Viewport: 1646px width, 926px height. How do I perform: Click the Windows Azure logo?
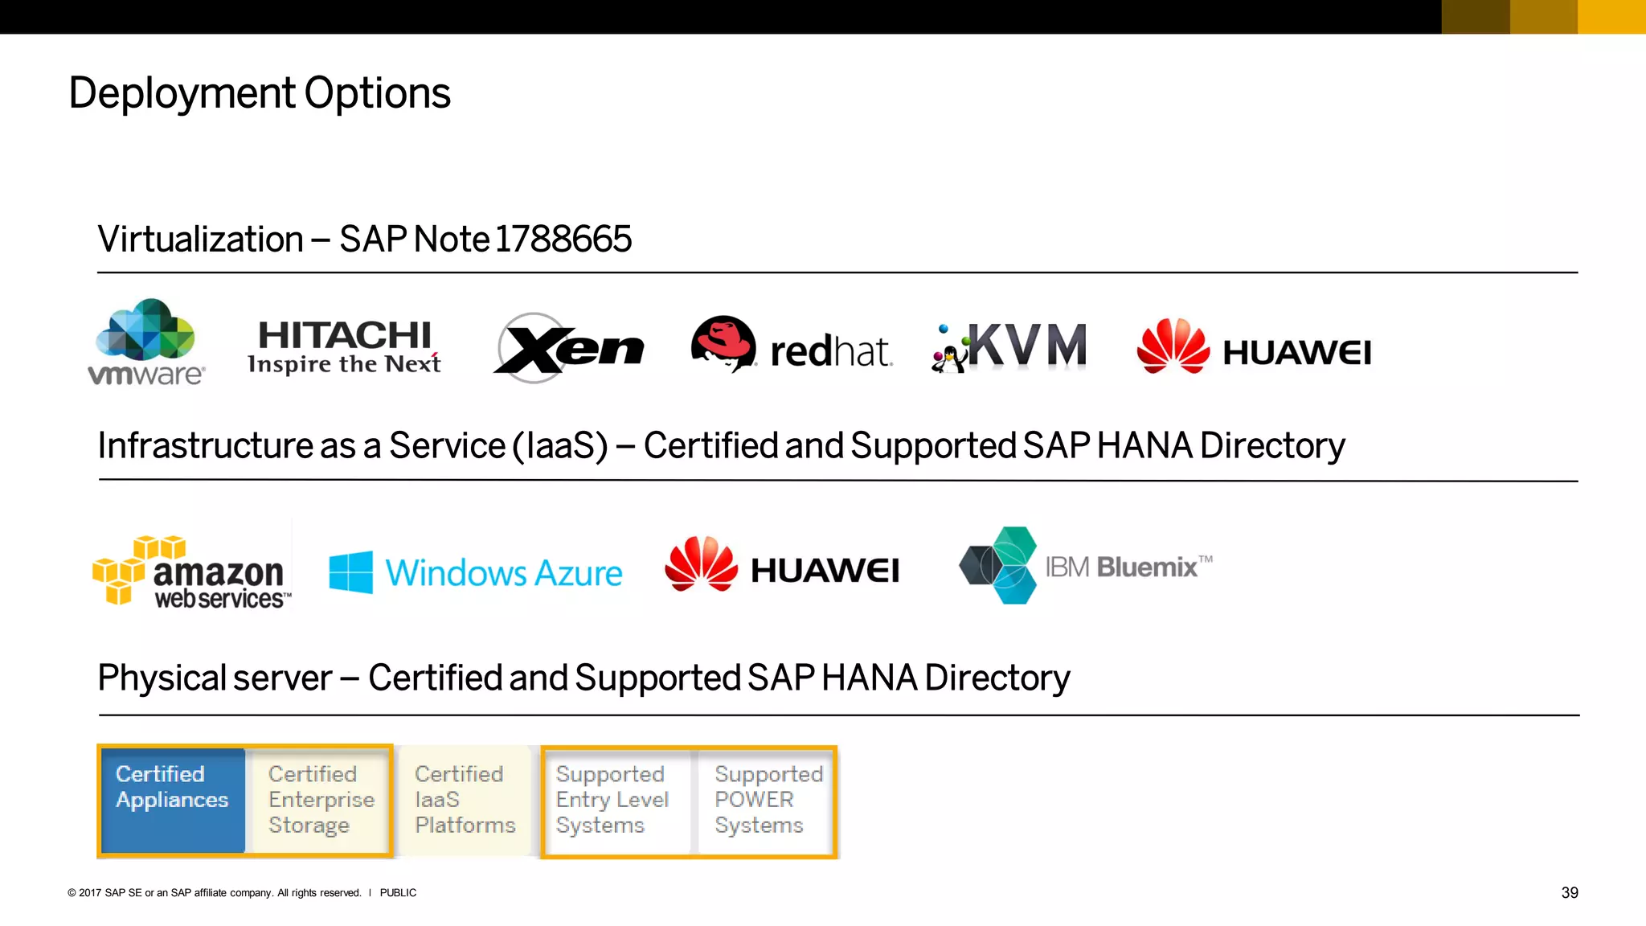point(476,572)
